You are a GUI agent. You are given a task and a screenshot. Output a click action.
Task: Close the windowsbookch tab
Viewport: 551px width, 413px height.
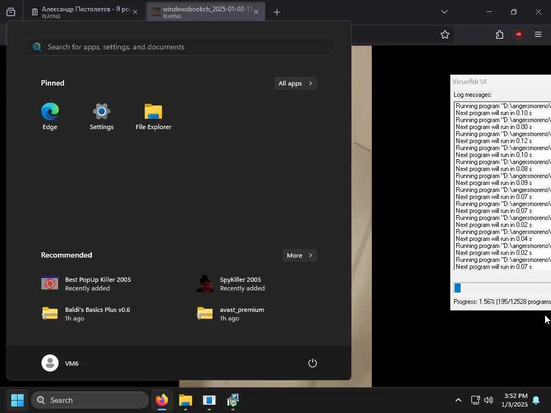(x=256, y=12)
